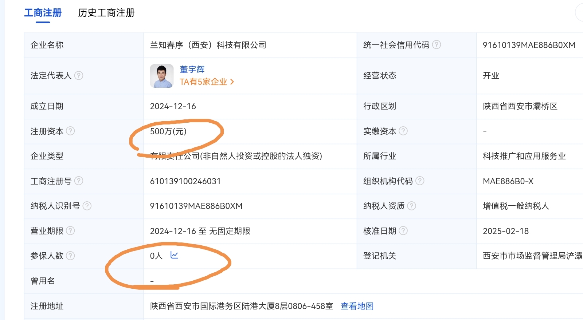Expand TA有5家企业 arrow link
Viewport: 583px width, 320px height.
coord(207,82)
